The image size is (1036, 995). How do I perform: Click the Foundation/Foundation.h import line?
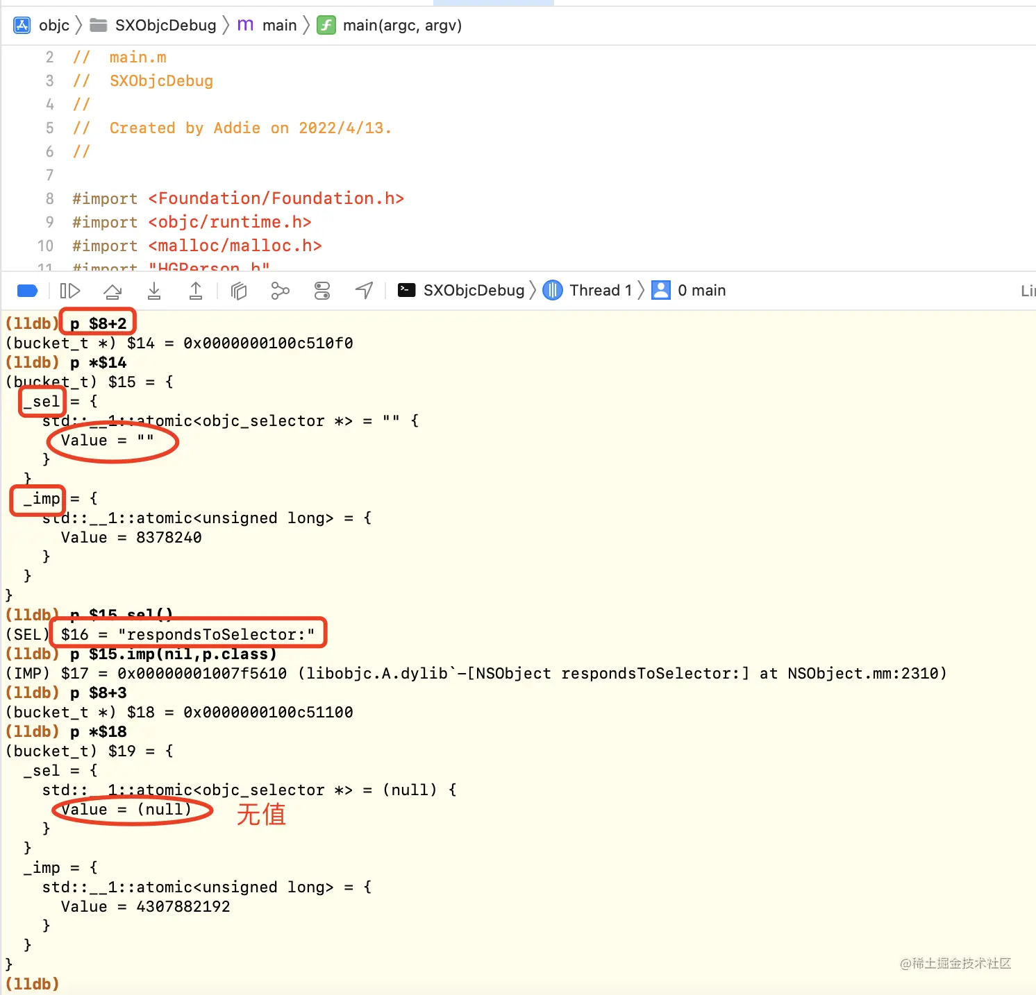tap(238, 199)
